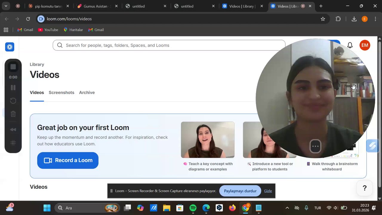Screen dimensions: 382x215
Task: Open Spotify from the taskbar
Action: [x=193, y=208]
